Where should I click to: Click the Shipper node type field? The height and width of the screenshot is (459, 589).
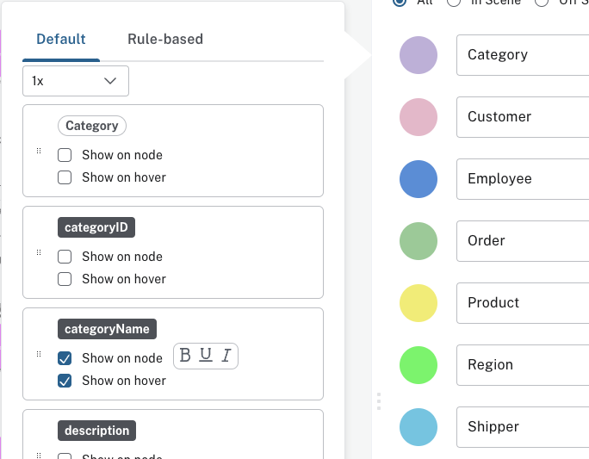[x=523, y=426]
